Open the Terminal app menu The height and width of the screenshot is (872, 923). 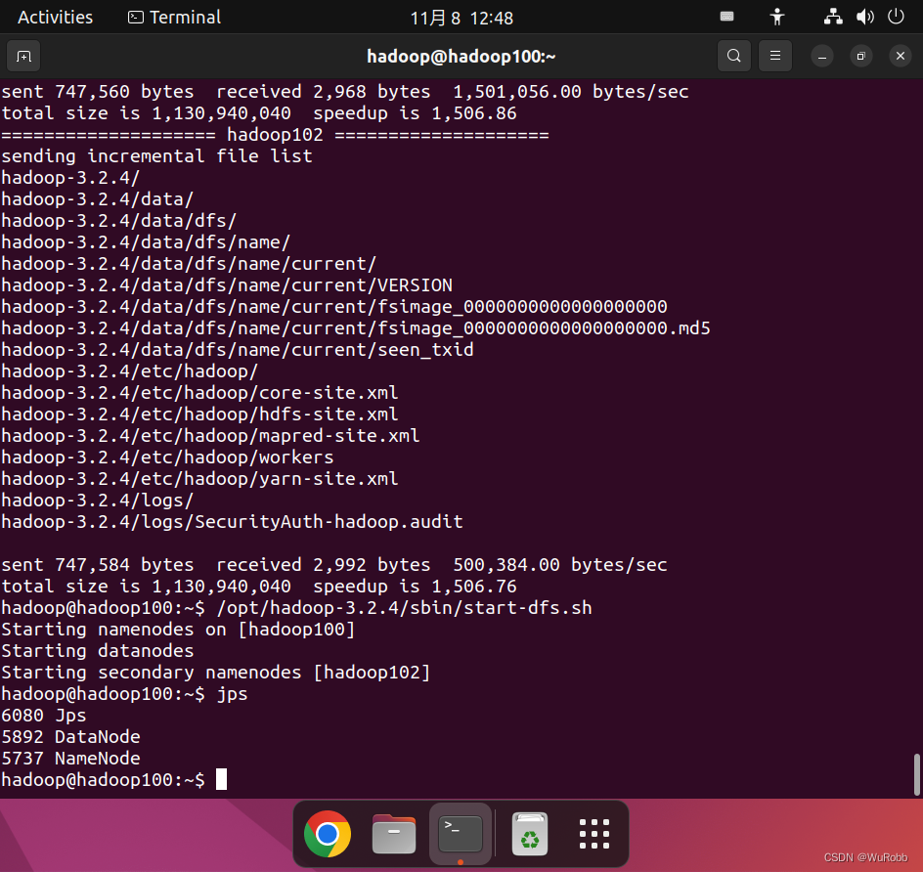point(174,17)
